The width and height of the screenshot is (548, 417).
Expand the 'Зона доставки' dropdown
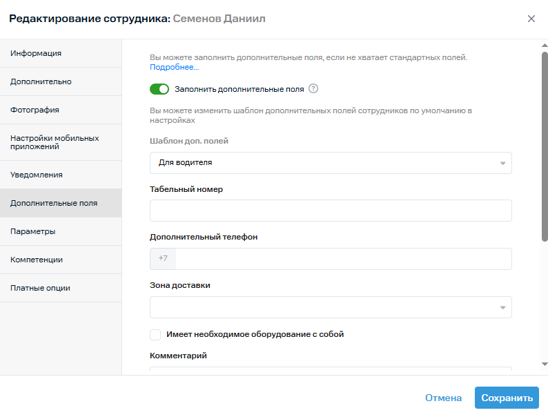331,307
